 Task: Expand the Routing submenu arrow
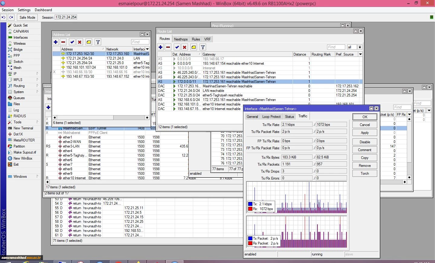point(37,86)
